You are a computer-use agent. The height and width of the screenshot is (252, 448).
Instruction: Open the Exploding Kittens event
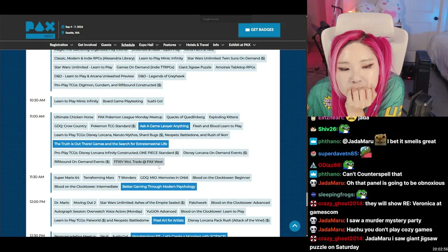tap(223, 117)
